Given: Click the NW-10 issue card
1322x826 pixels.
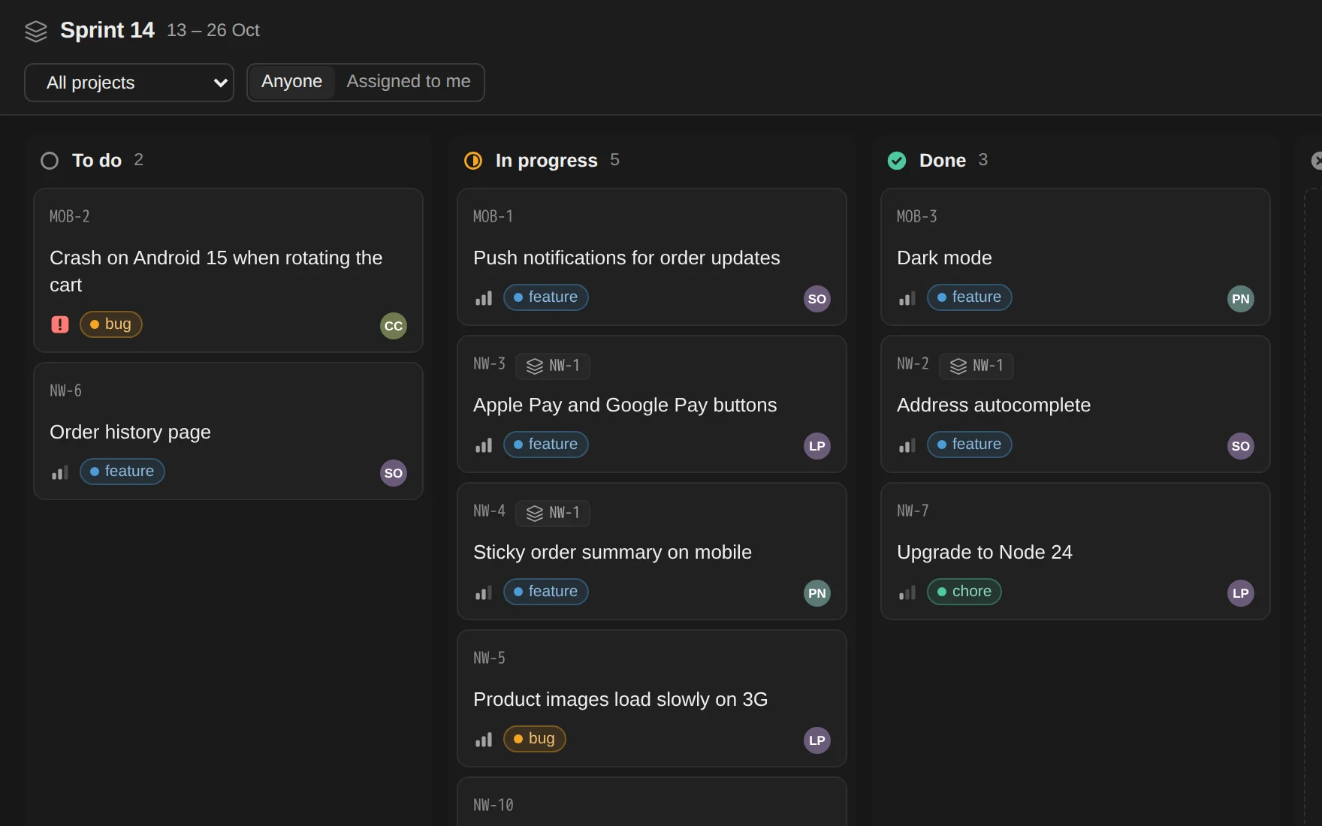Looking at the screenshot, I should click(652, 802).
